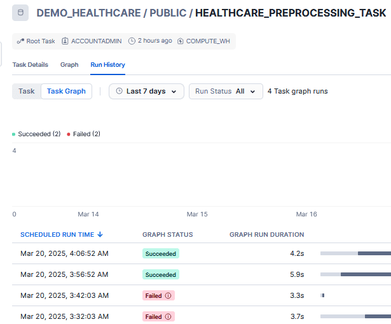
Task: Click the small duration bar for the 3.3s run
Action: 322,295
